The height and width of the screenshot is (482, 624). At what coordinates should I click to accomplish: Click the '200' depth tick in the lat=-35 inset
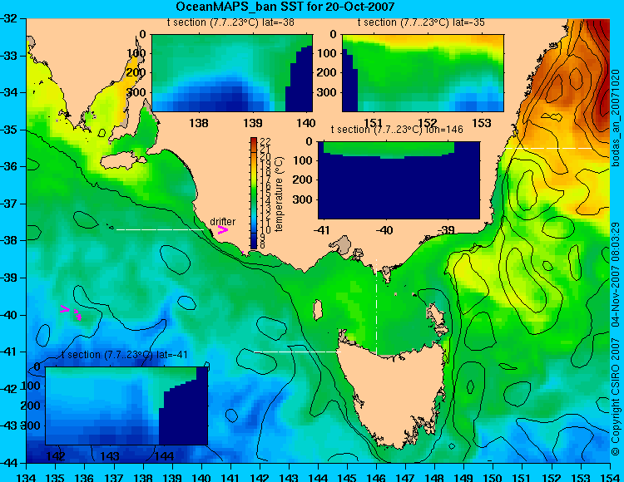pos(328,73)
